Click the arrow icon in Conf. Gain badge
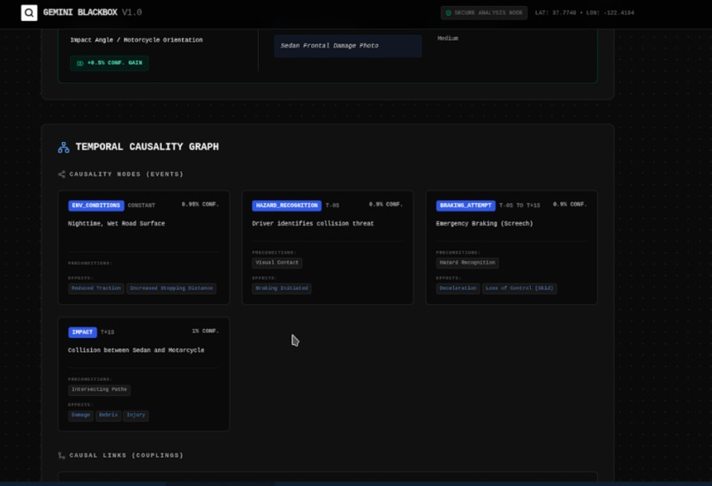 pos(80,63)
